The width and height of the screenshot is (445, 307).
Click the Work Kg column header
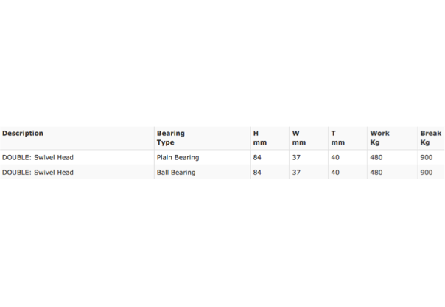[x=379, y=138]
